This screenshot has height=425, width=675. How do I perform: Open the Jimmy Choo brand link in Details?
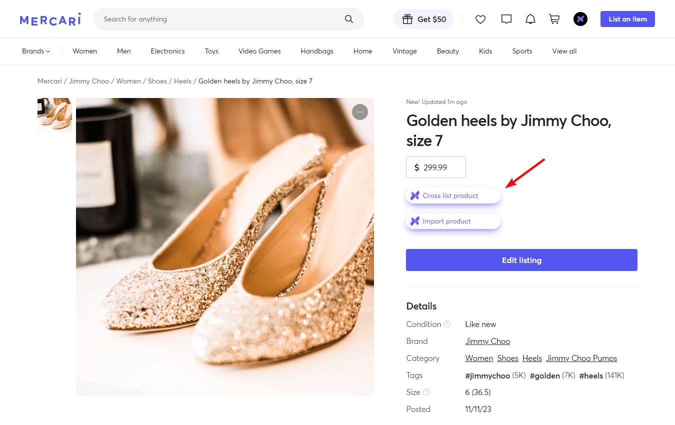(487, 341)
